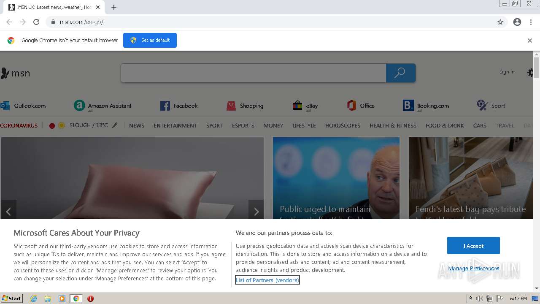This screenshot has height=304, width=540.
Task: Open the ESPORTS menu item
Action: (x=243, y=125)
